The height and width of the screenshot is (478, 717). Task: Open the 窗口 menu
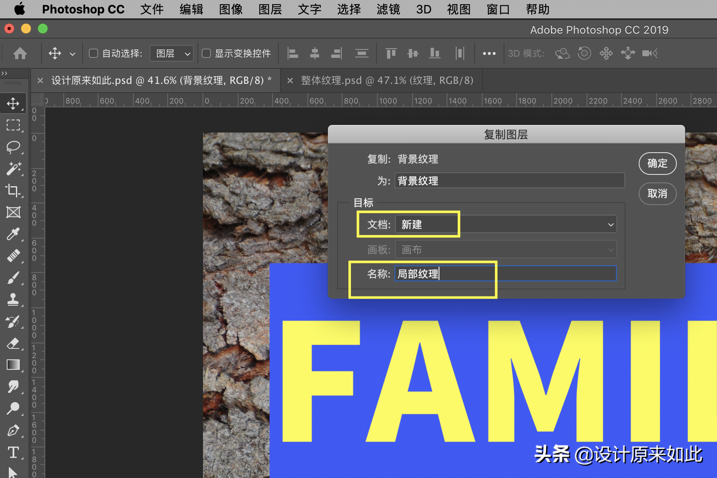tap(498, 9)
